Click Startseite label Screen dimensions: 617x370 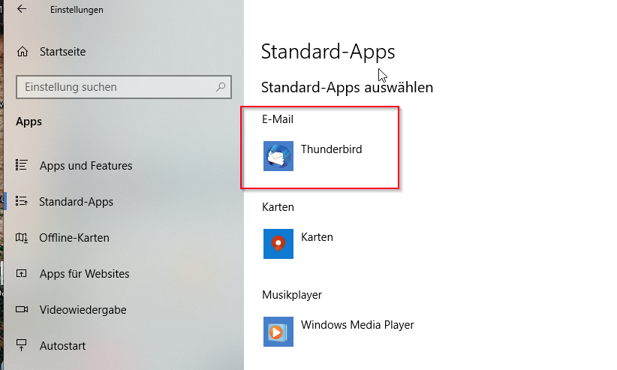tap(62, 52)
